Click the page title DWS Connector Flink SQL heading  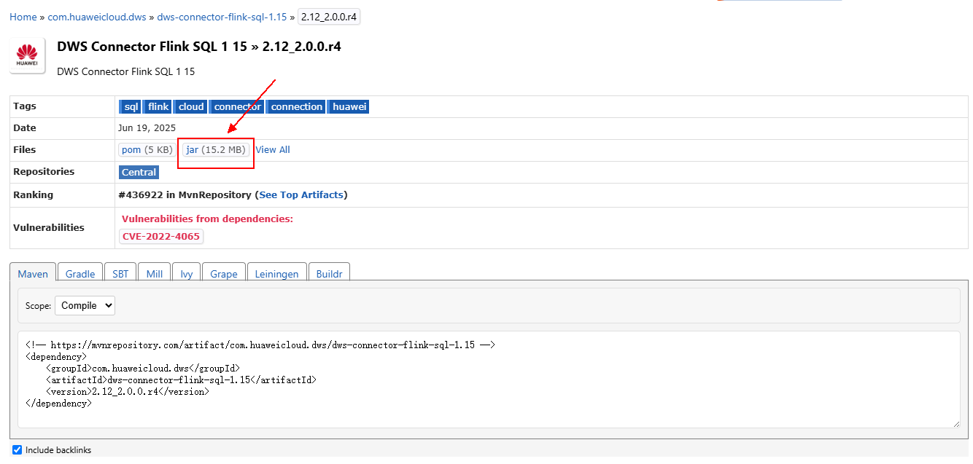tap(199, 47)
